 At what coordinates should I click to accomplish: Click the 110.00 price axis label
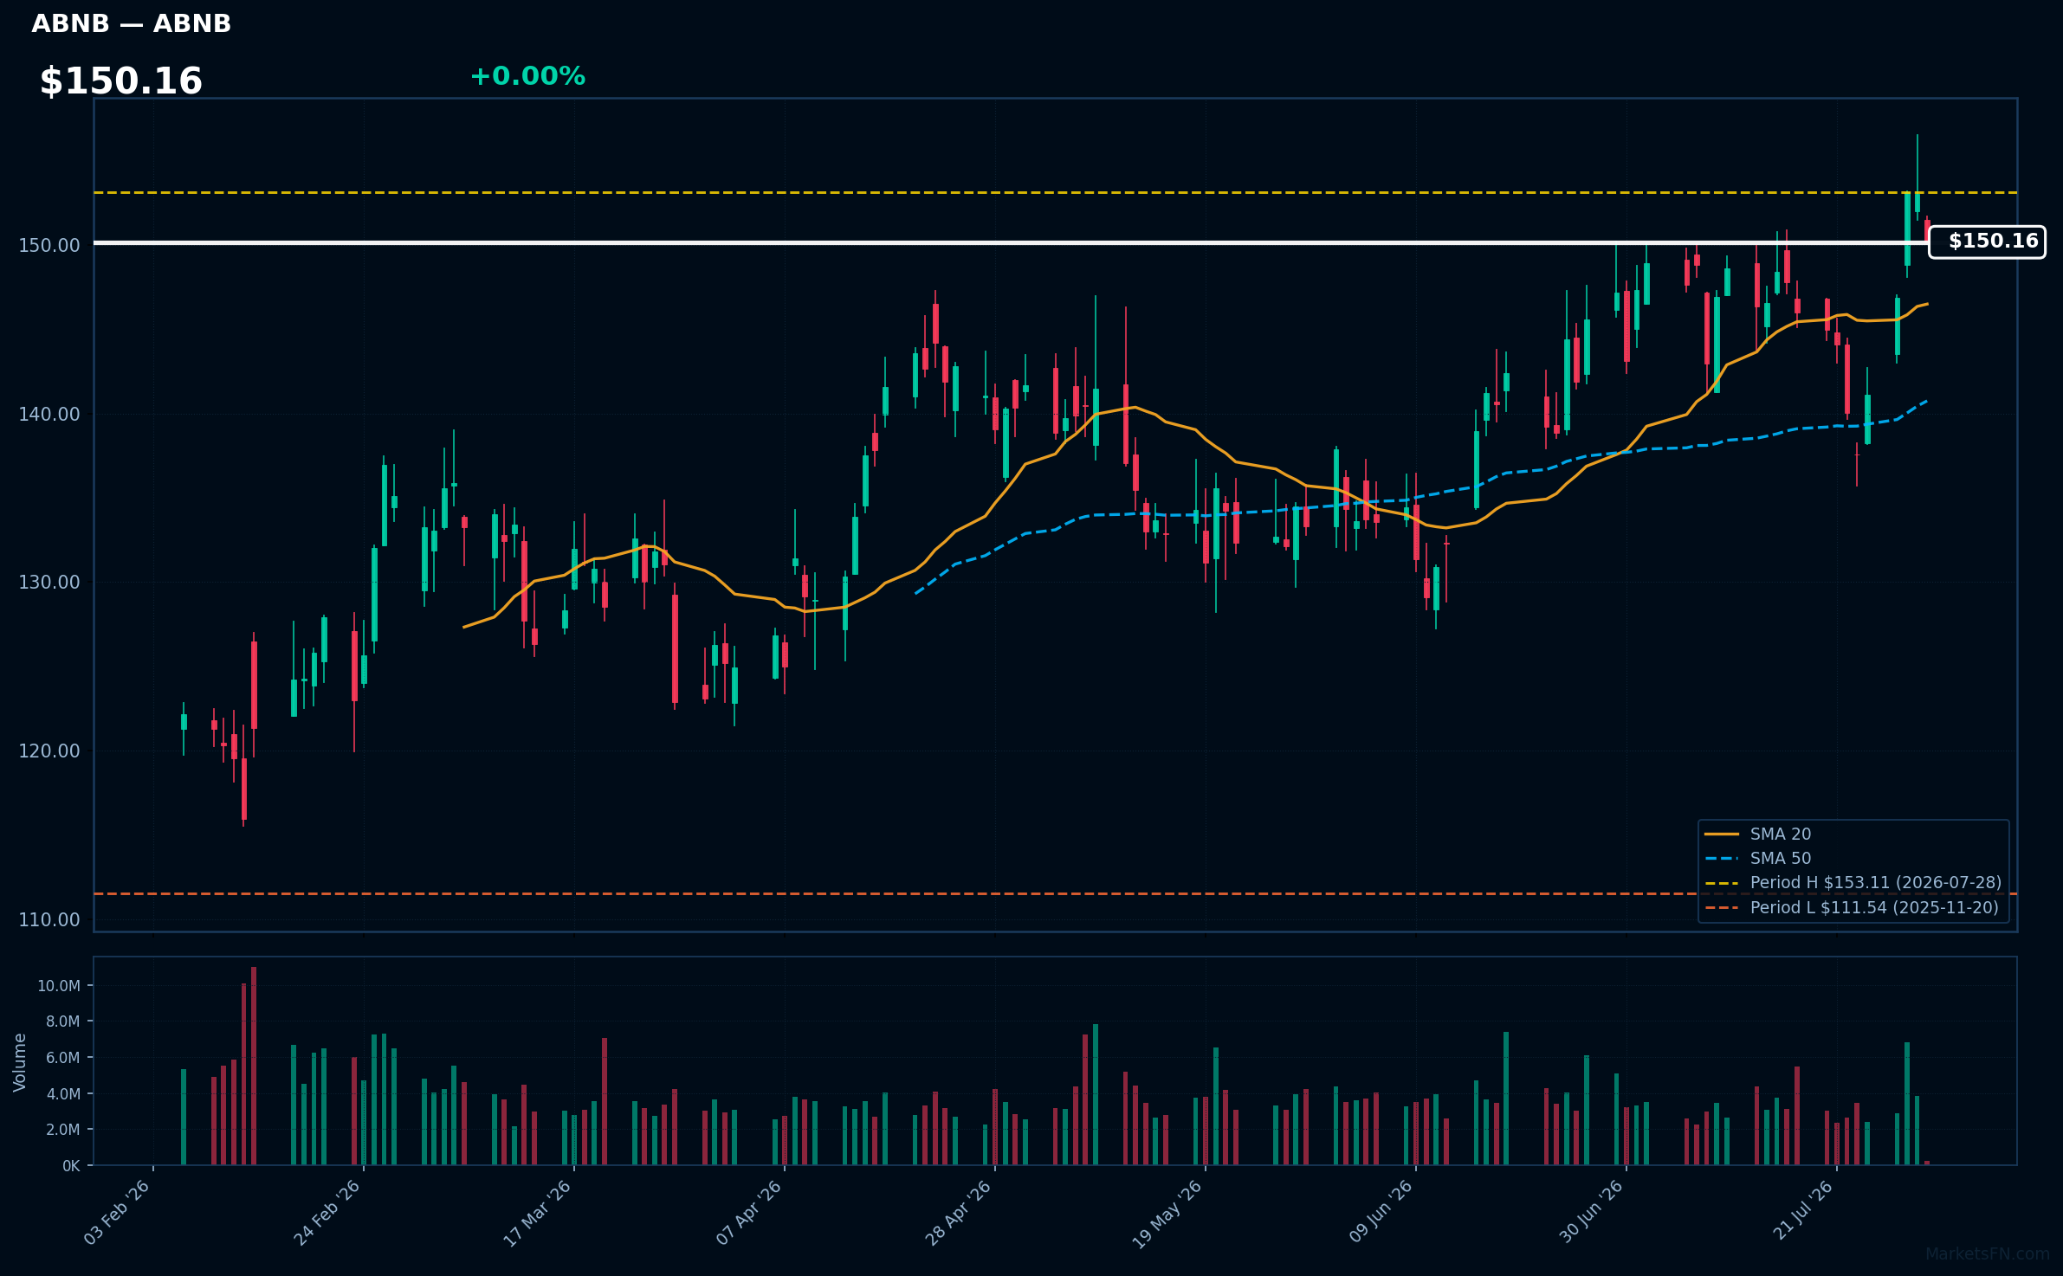pos(49,919)
